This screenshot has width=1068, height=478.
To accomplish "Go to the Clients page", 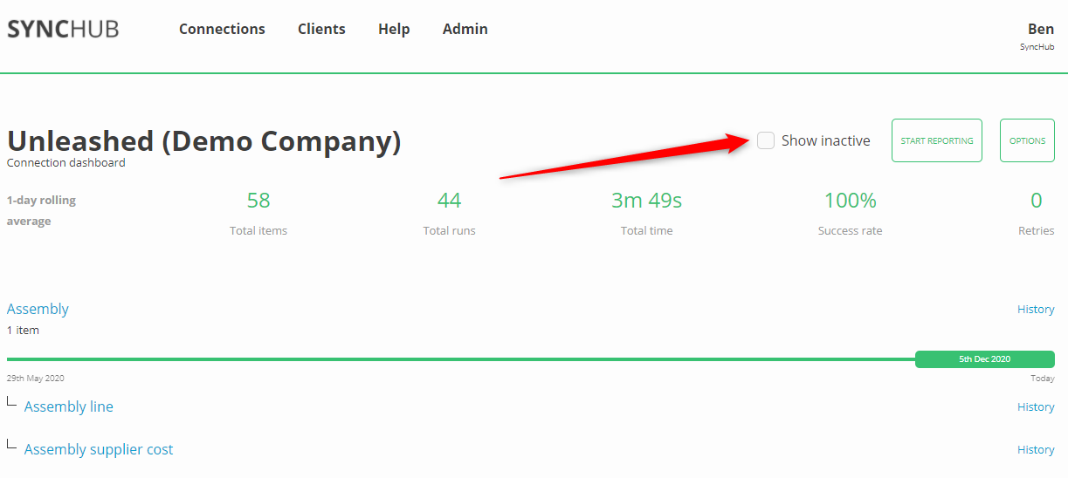I will [x=321, y=29].
